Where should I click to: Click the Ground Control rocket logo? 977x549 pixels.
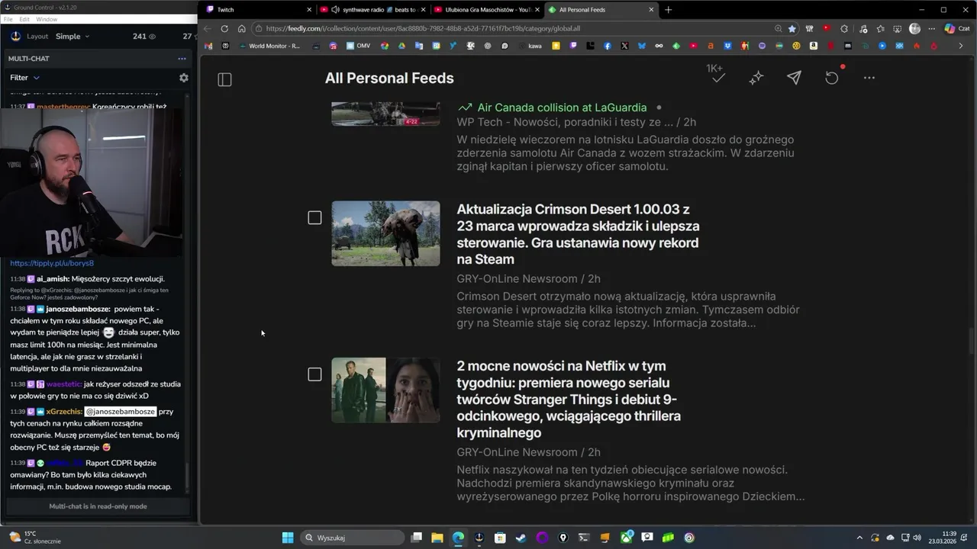tap(15, 36)
